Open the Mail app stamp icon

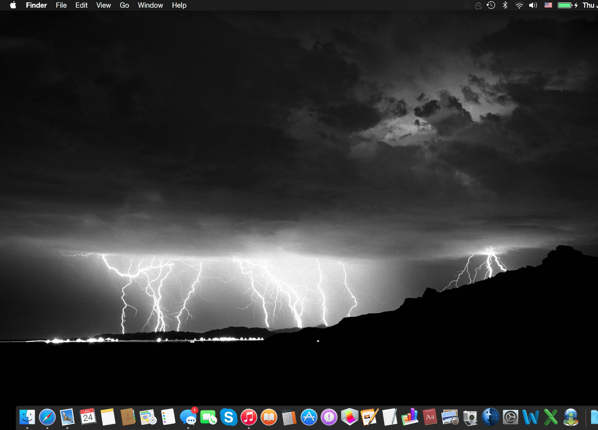67,417
